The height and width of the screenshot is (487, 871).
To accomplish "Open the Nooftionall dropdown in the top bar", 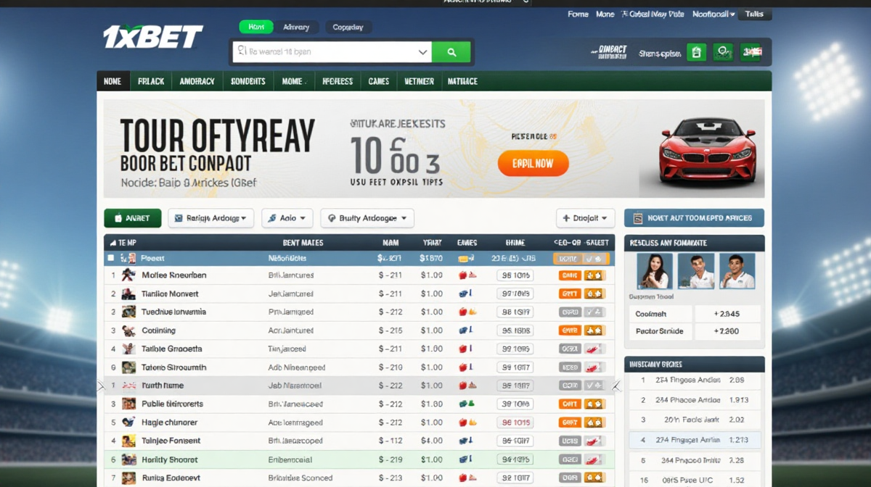I will tap(713, 14).
